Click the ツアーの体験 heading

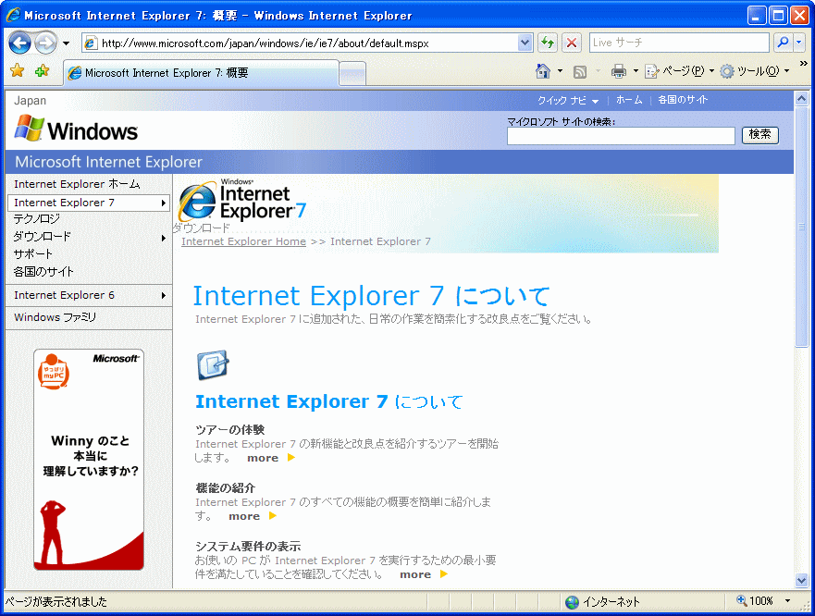[230, 429]
